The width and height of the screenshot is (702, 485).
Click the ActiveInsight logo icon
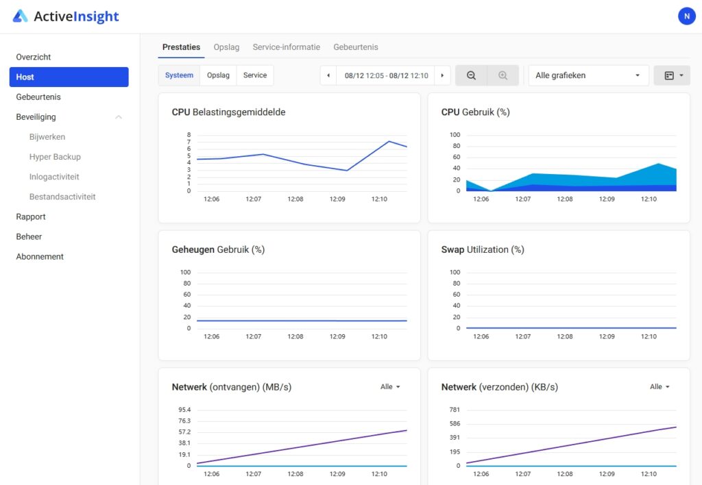(x=21, y=16)
